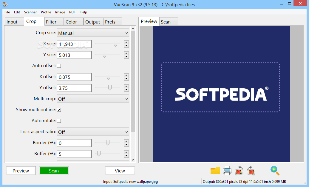This screenshot has height=187, width=309.
Task: Click the X size input field
Action: (x=74, y=44)
